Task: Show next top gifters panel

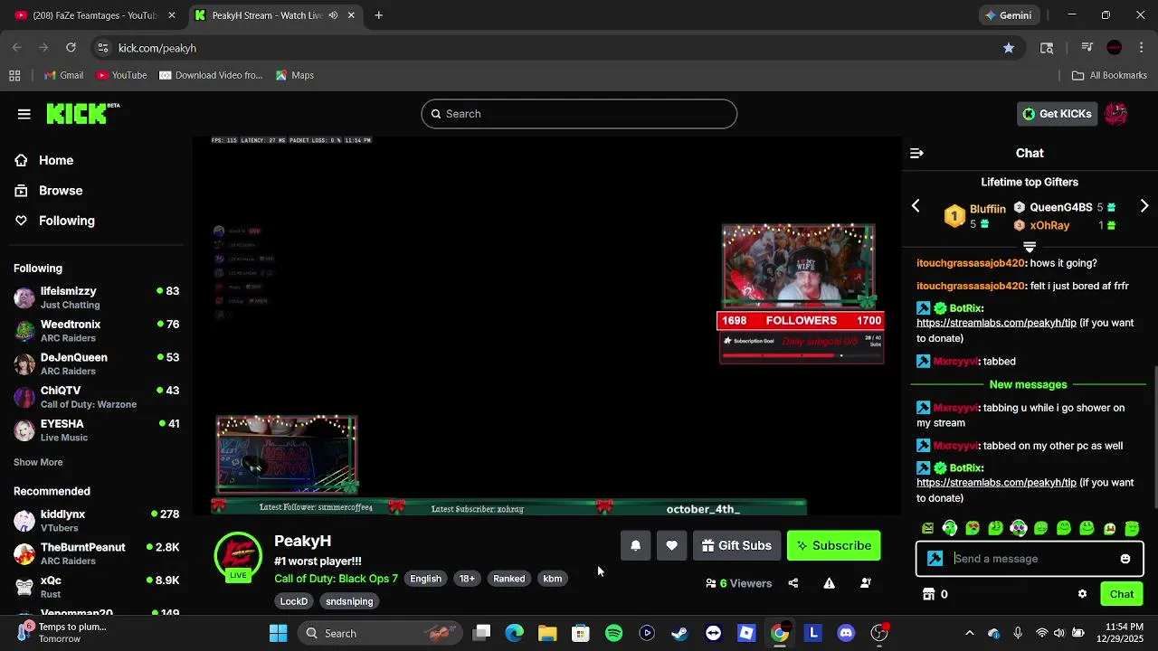Action: tap(1144, 206)
